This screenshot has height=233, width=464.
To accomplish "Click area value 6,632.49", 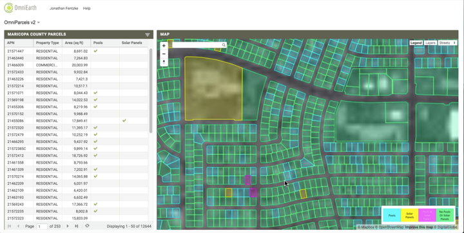I will (81, 197).
